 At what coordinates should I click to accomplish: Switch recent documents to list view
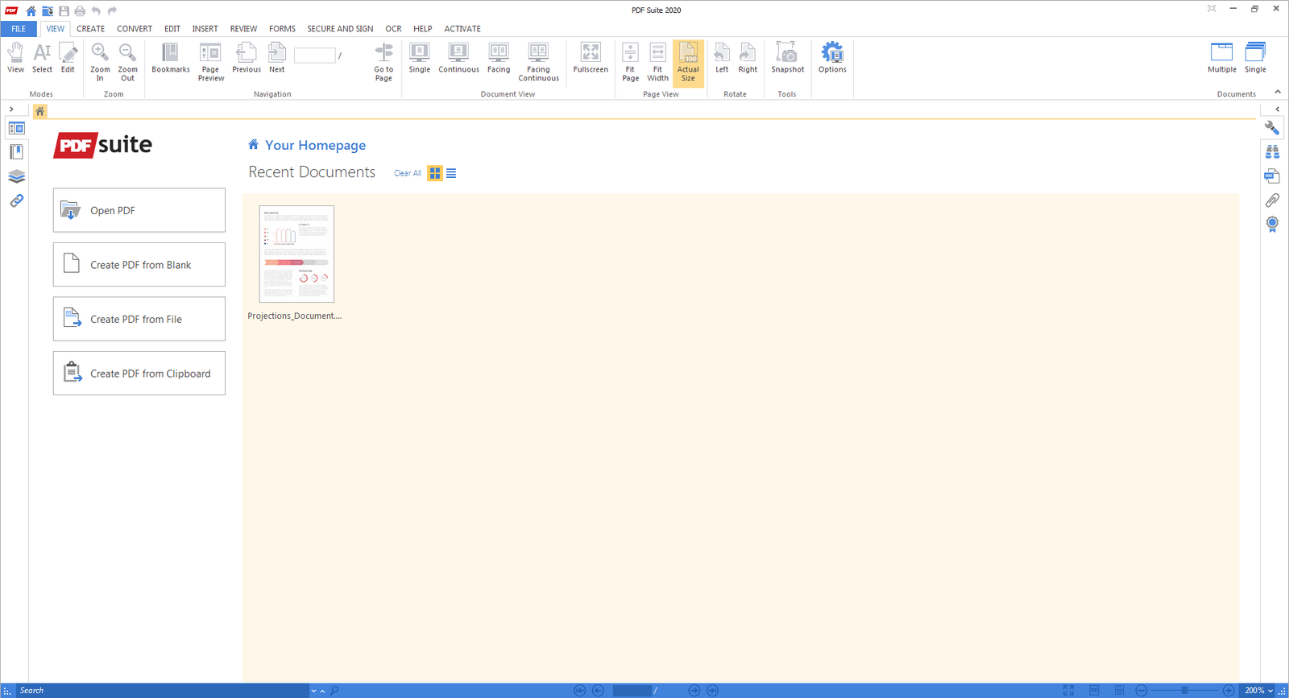[x=451, y=173]
